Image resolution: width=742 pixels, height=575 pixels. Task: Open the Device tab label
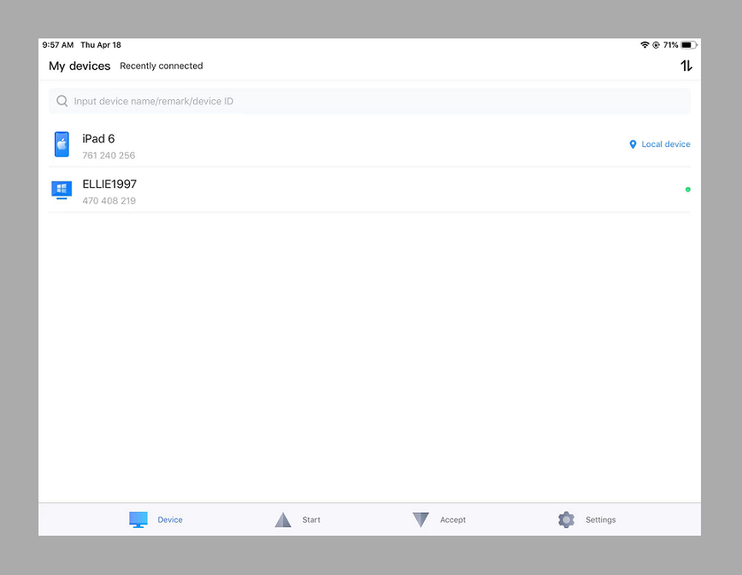[170, 519]
